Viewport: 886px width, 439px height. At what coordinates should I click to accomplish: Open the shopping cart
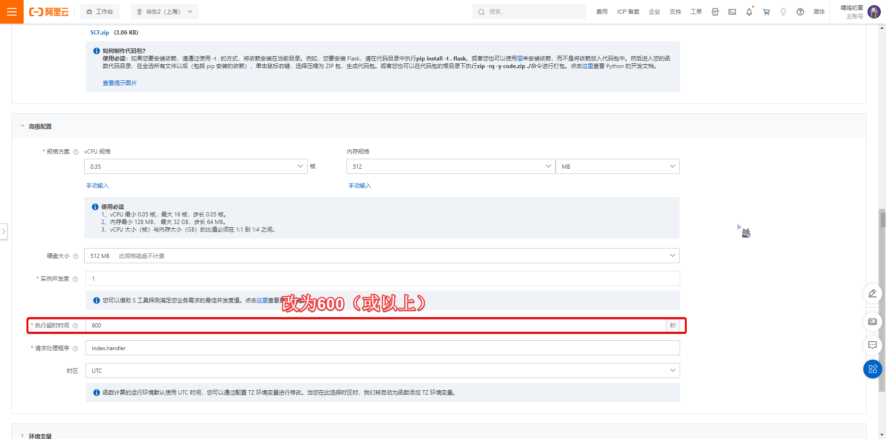[x=766, y=12]
